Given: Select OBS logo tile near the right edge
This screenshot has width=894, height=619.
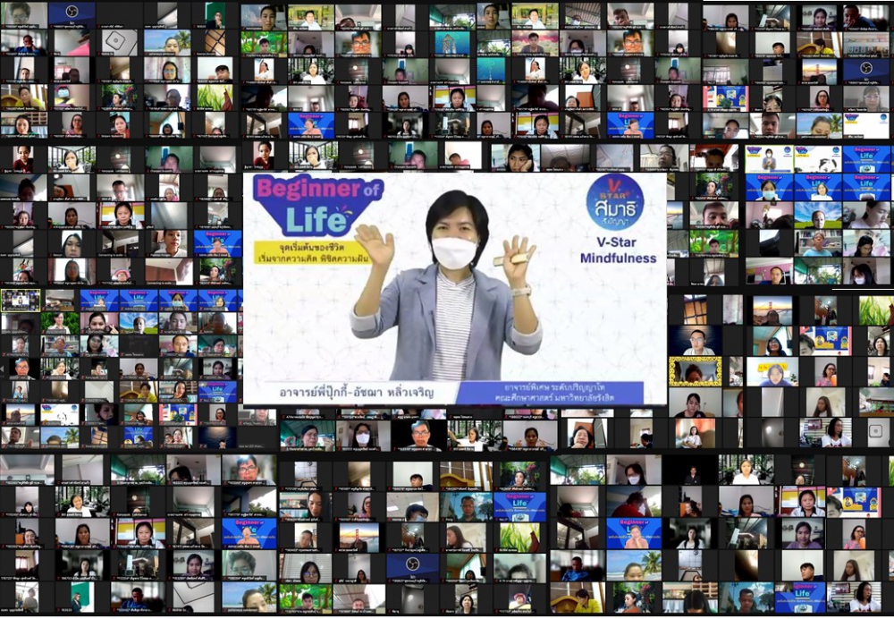Looking at the screenshot, I should 864,70.
